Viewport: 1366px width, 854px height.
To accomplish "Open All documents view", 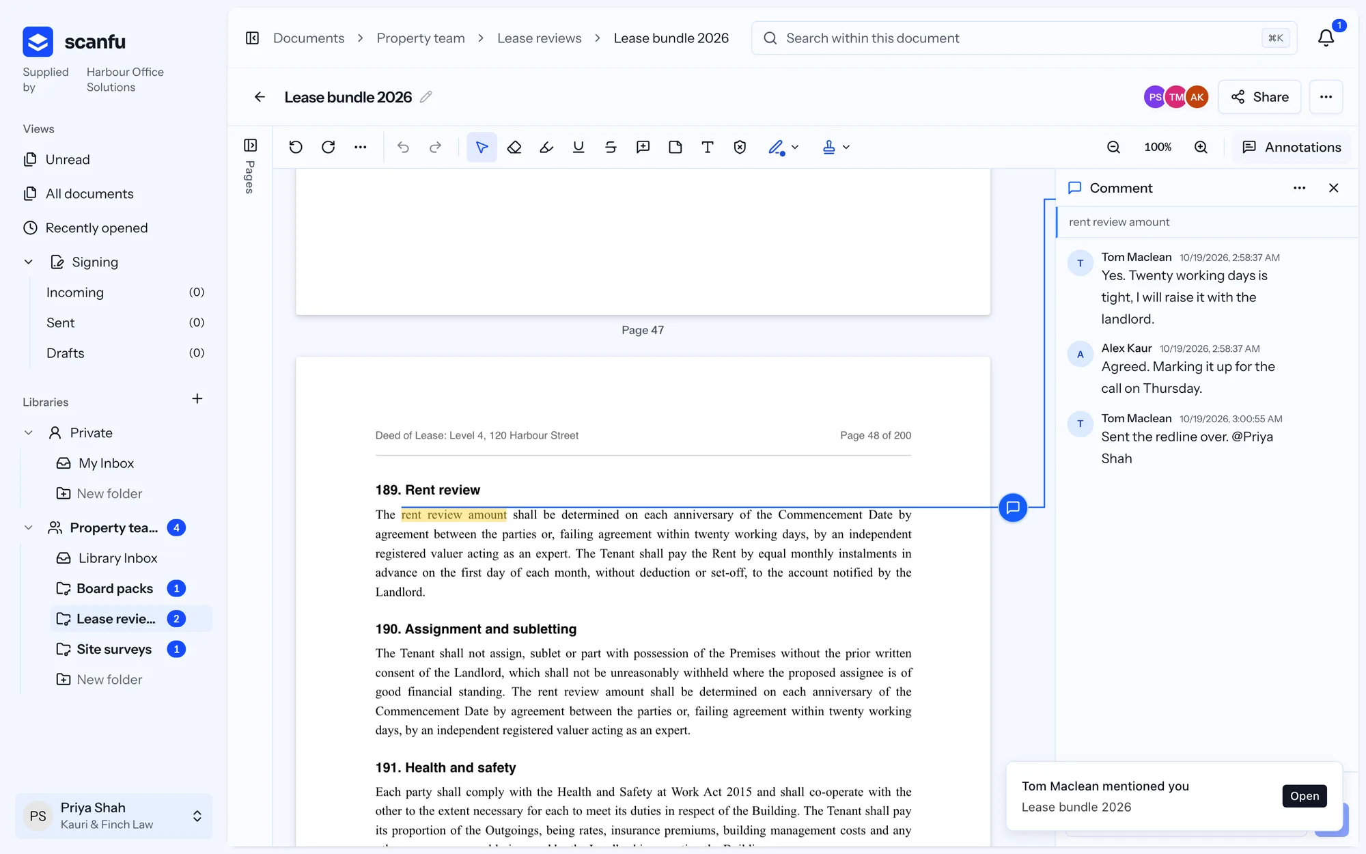I will (x=79, y=194).
